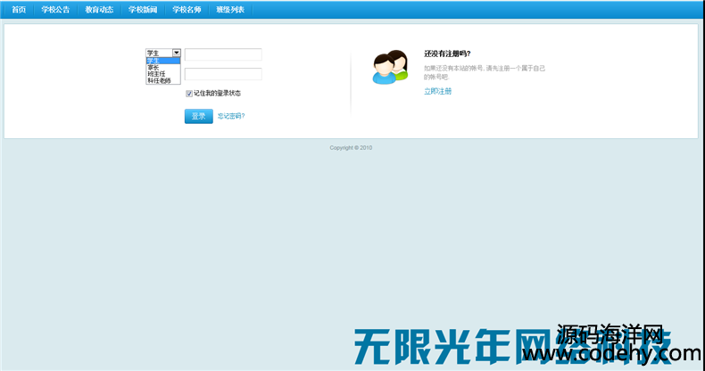Click the 还没有注册吗? heading text
The height and width of the screenshot is (371, 705).
[447, 54]
